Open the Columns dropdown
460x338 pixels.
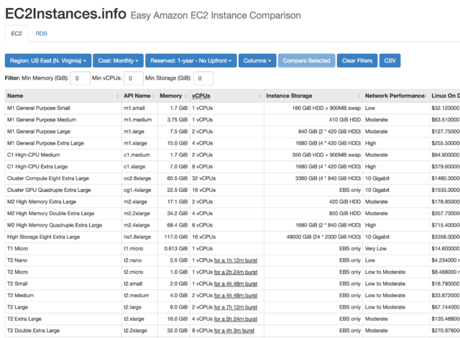point(257,60)
